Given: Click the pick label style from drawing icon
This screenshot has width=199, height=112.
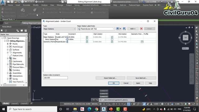Looking at the screenshot, I should click(124, 29).
